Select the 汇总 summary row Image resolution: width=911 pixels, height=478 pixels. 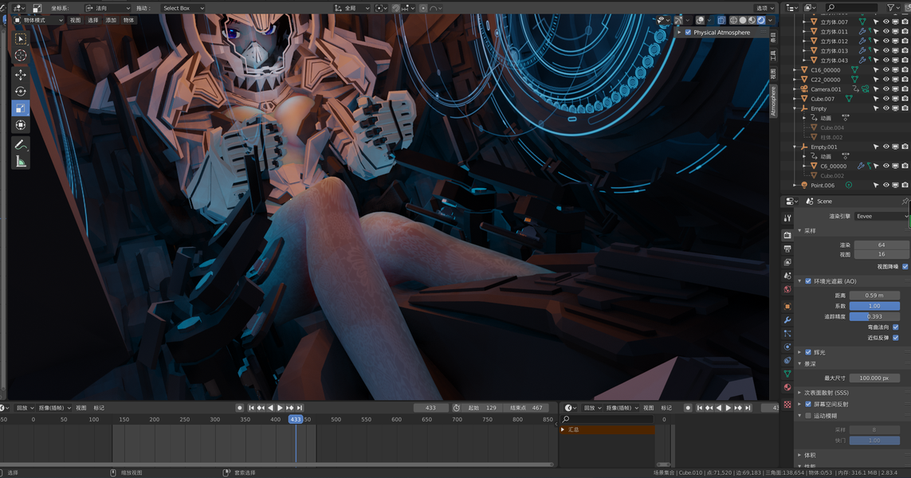pos(607,429)
